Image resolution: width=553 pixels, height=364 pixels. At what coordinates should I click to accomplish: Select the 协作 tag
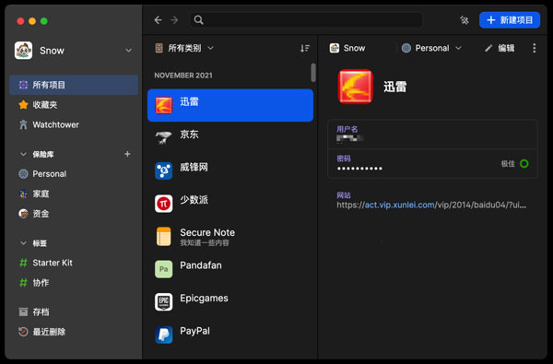coord(74,283)
